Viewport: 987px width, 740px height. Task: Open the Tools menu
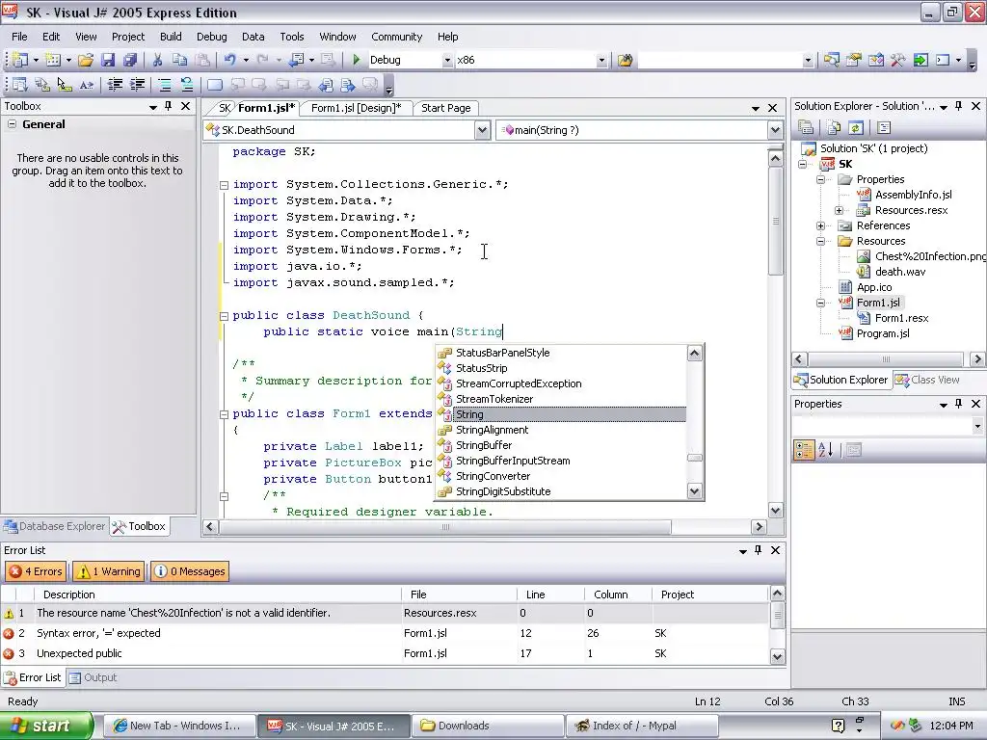pyautogui.click(x=291, y=37)
